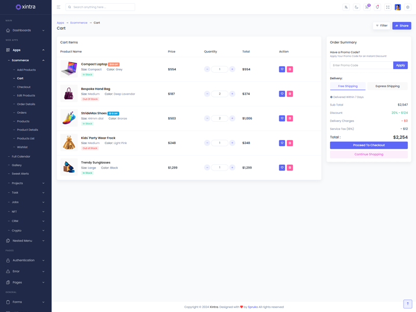Screen dimensions: 416x312
Task: Select Express Shipping delivery option
Action: (387, 86)
